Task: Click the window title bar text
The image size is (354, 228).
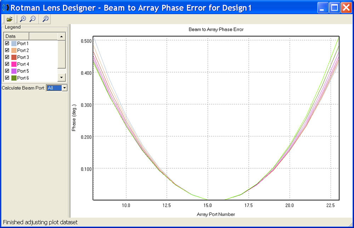Action: (131, 8)
